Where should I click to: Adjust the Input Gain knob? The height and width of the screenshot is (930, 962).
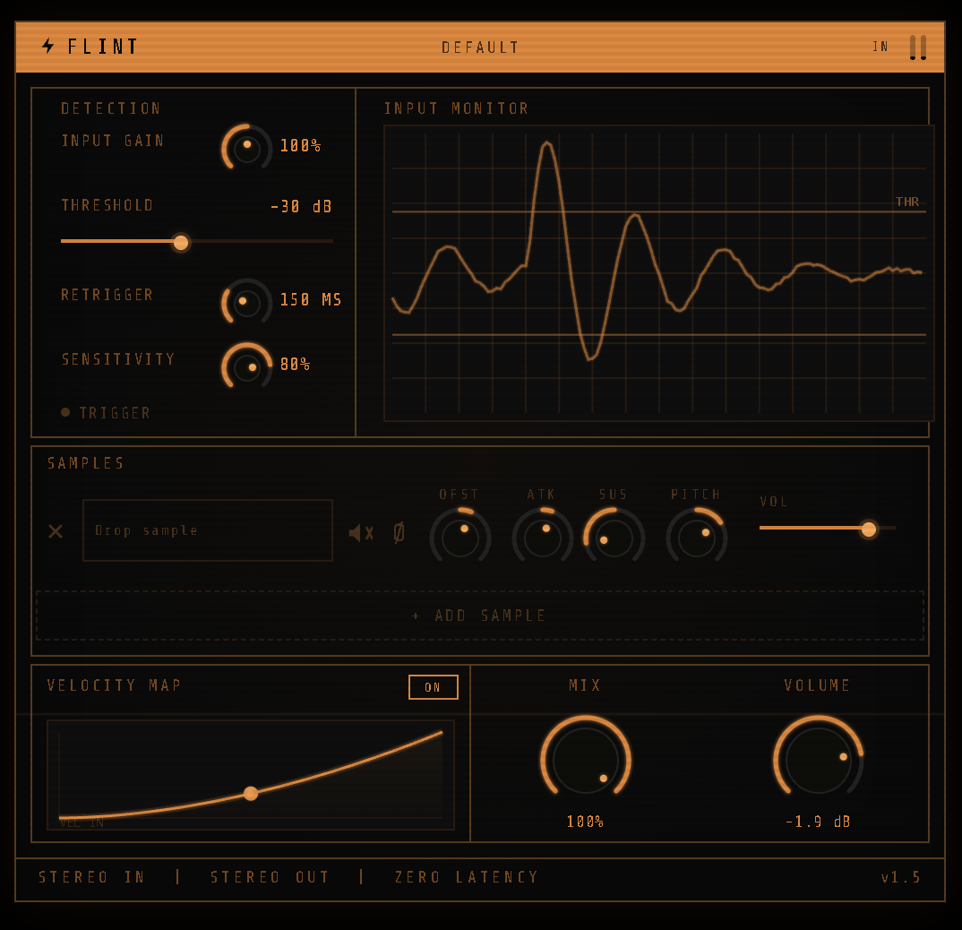tap(246, 148)
